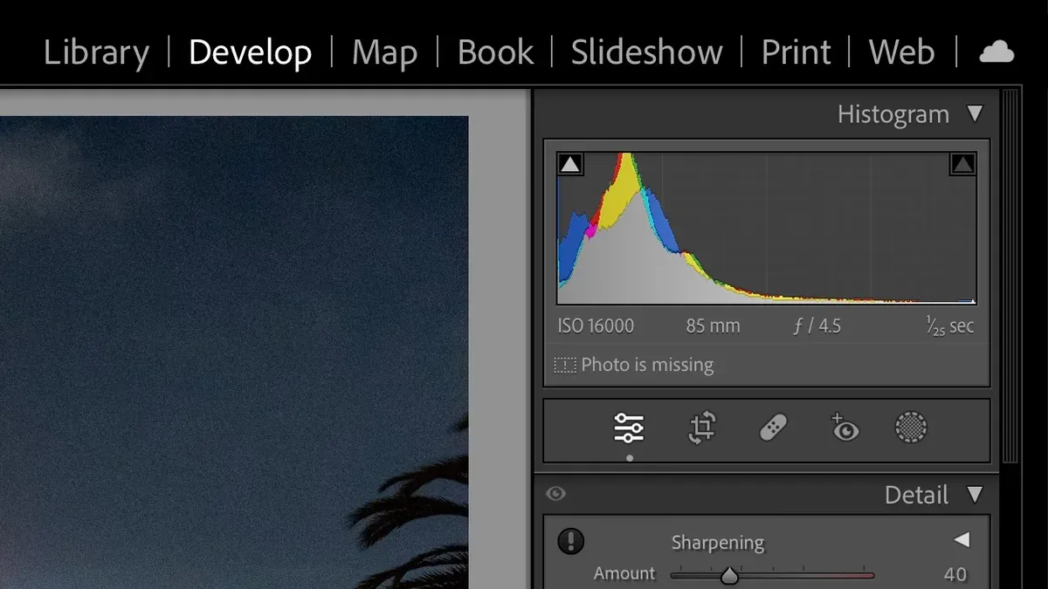Toggle the Detail panel eye switch
The image size is (1048, 589).
coord(555,494)
